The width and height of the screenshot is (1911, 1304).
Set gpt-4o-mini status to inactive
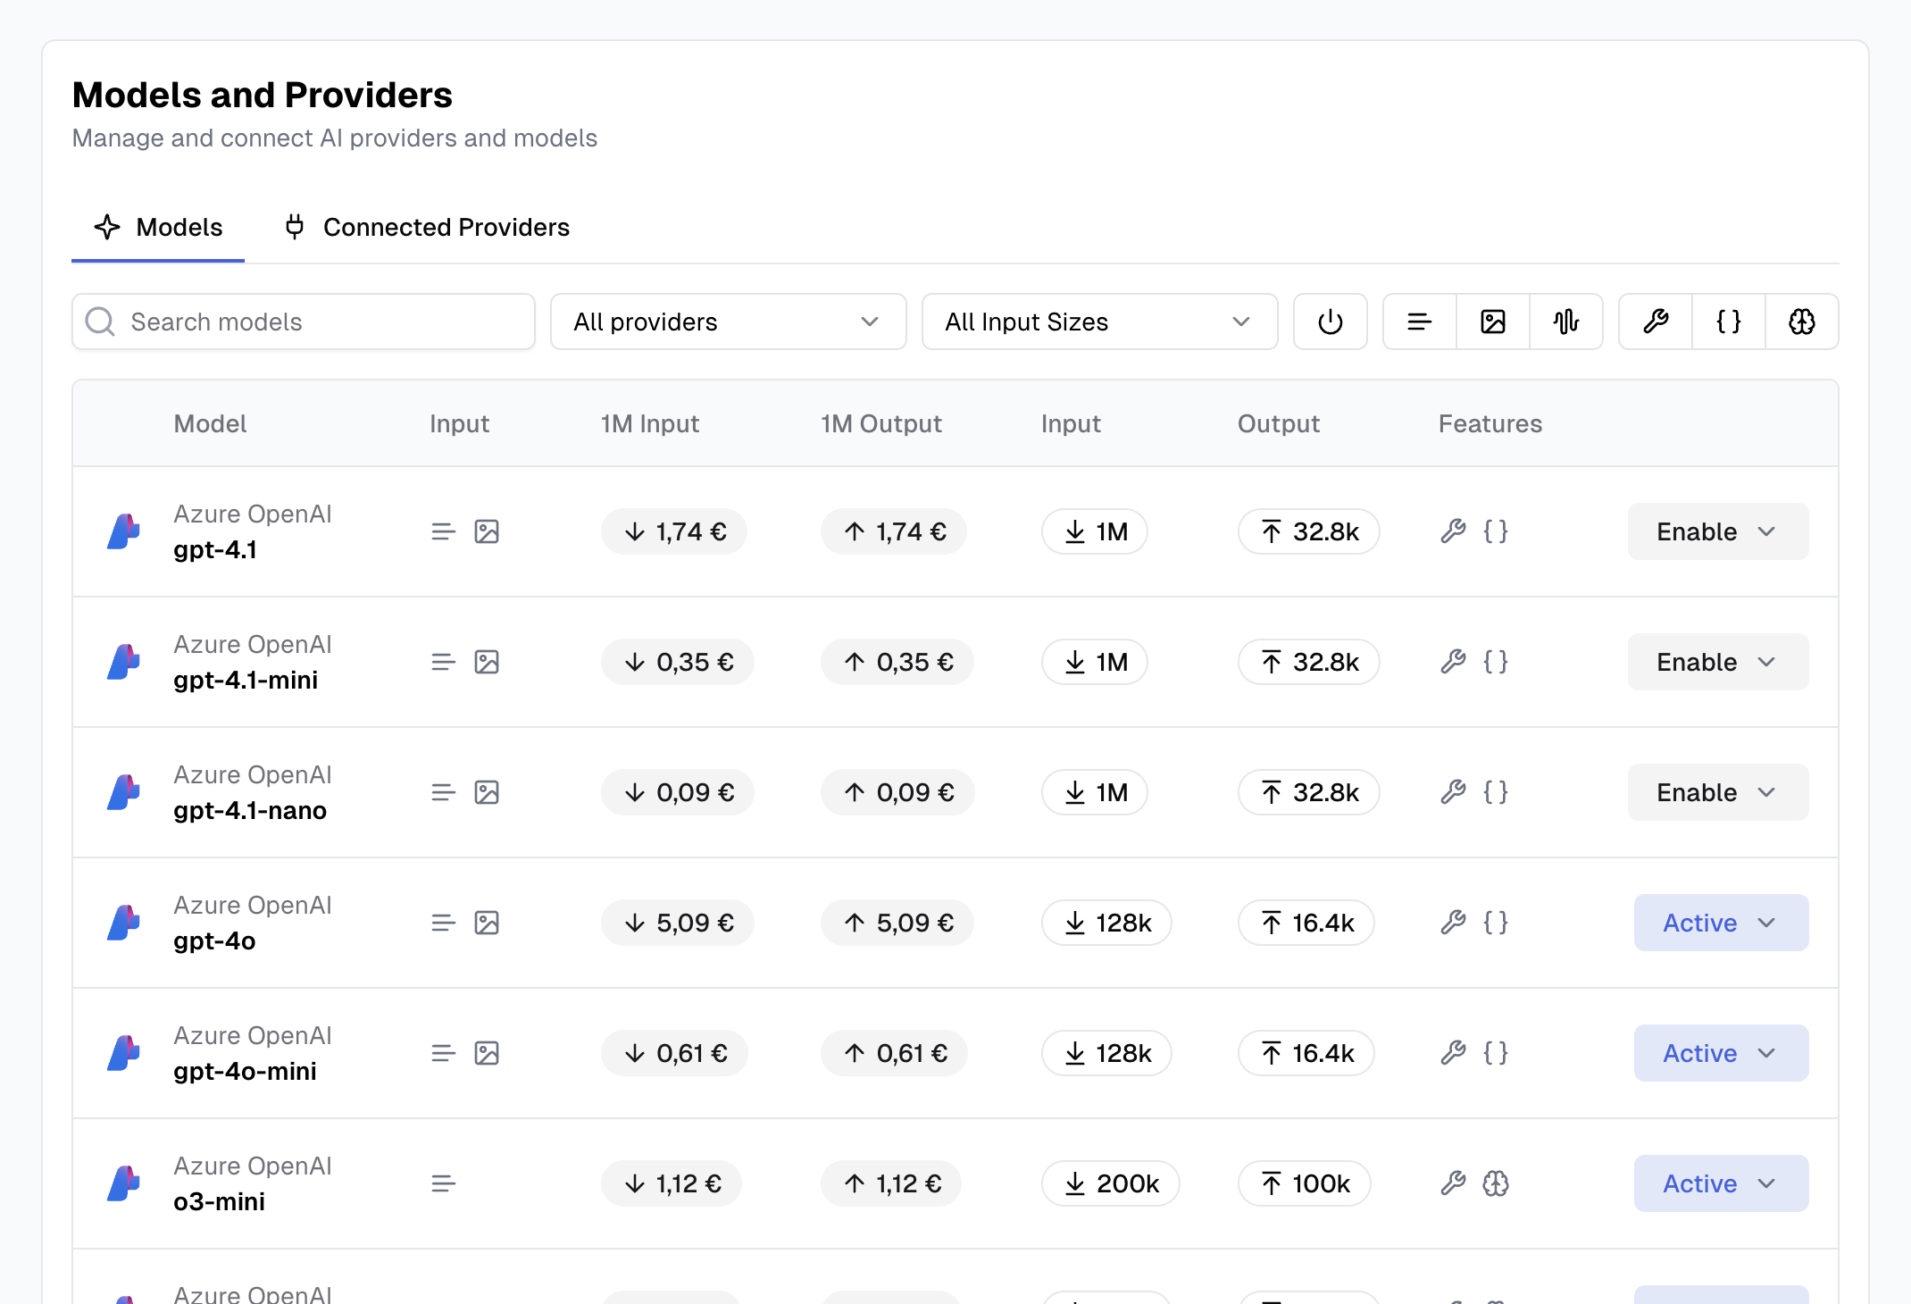click(1720, 1053)
